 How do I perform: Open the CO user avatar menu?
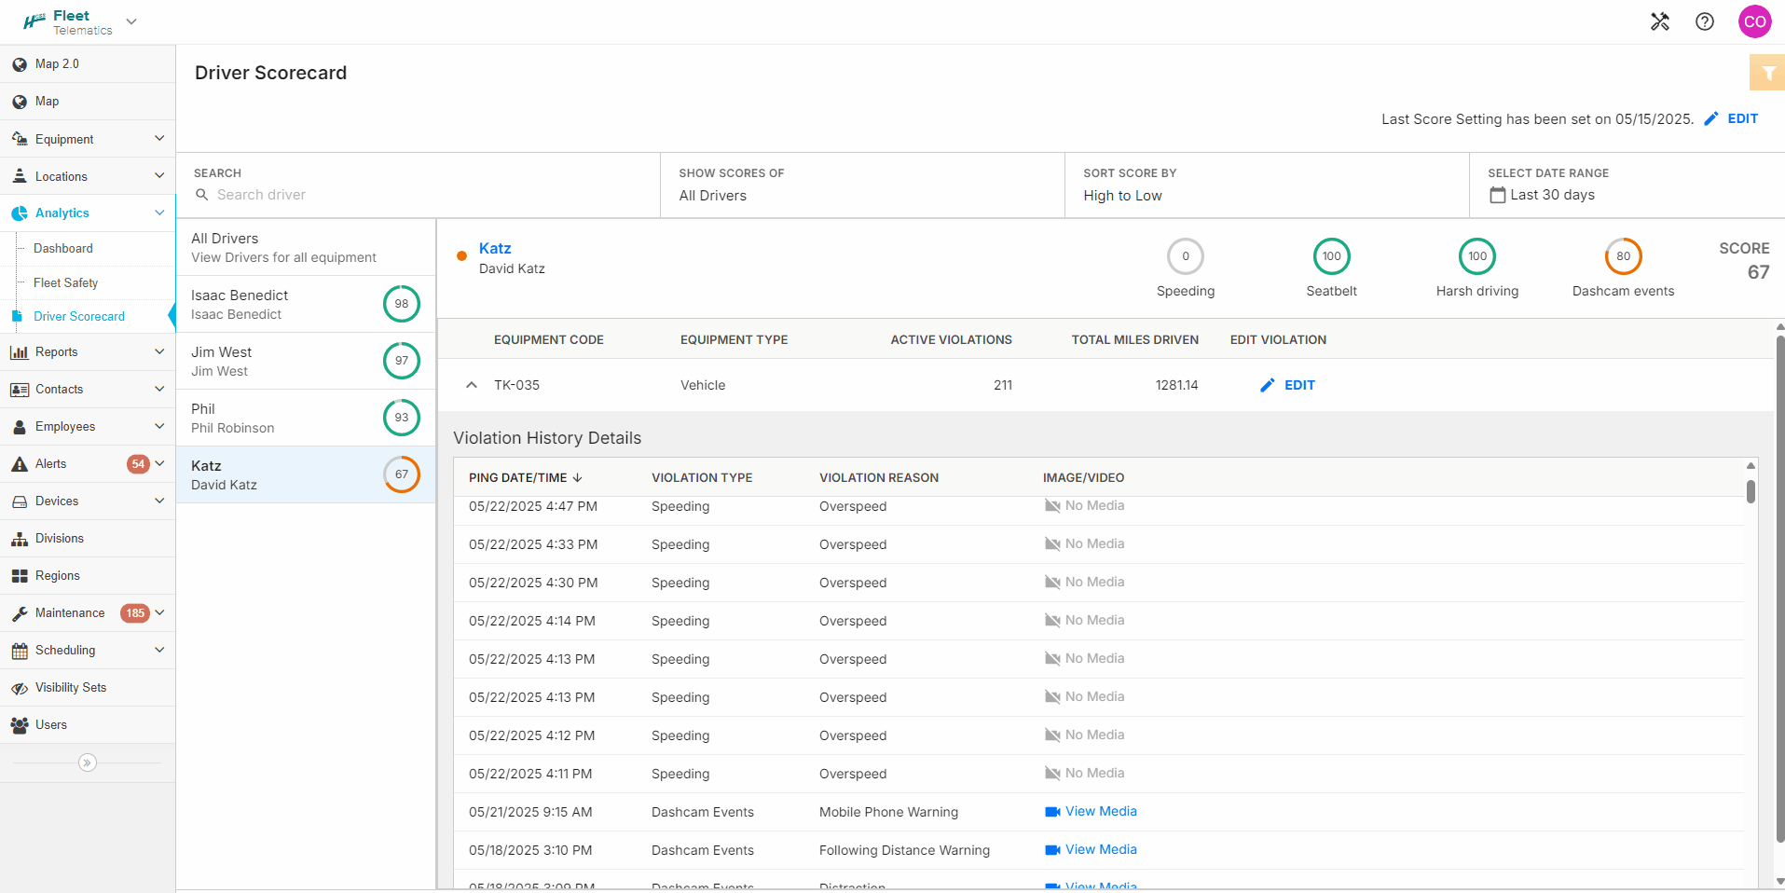click(x=1755, y=21)
